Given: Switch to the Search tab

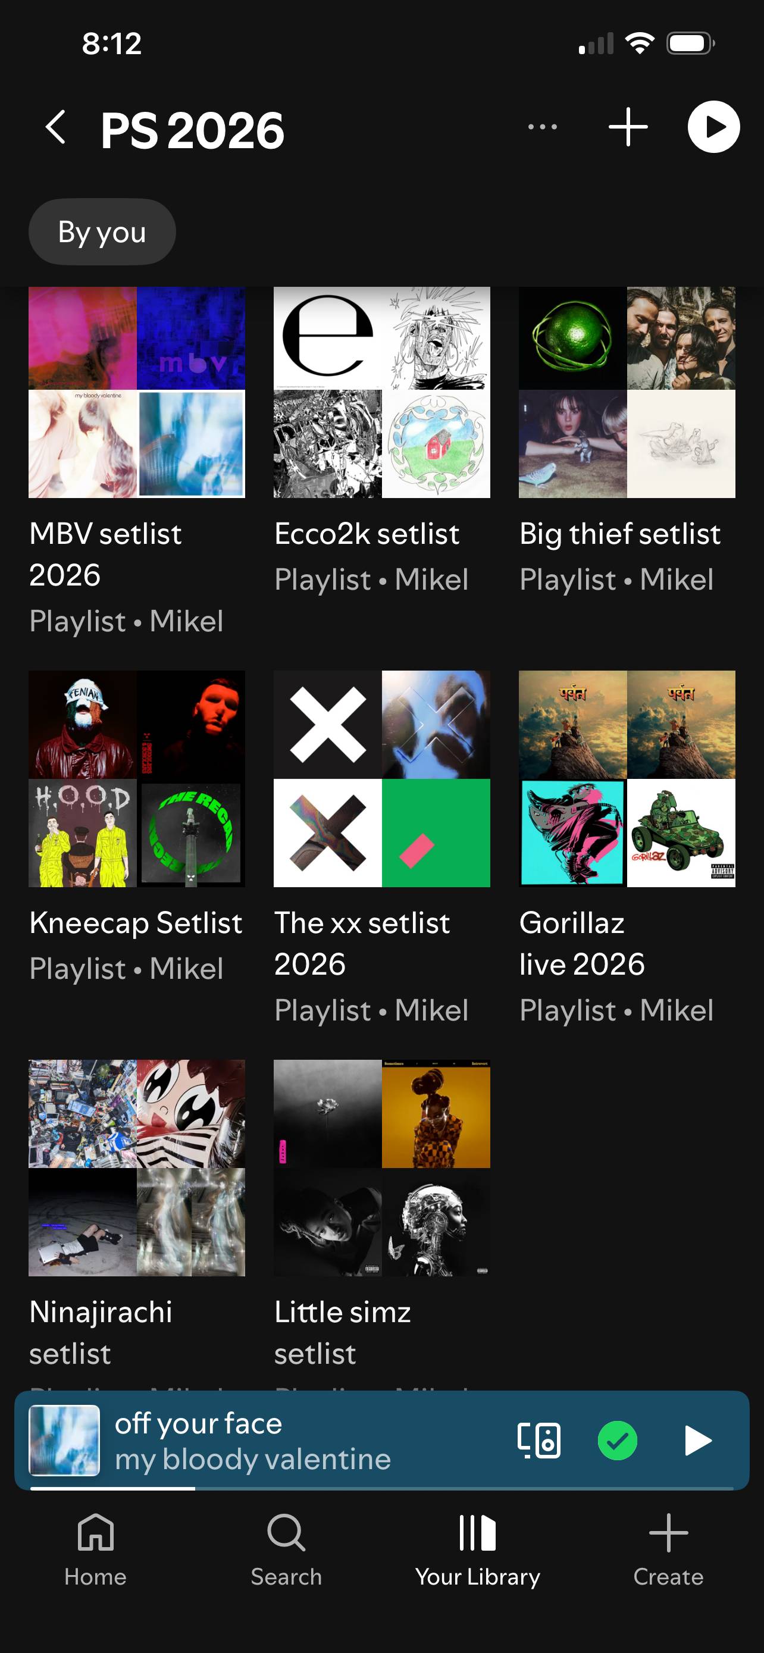Looking at the screenshot, I should coord(286,1549).
